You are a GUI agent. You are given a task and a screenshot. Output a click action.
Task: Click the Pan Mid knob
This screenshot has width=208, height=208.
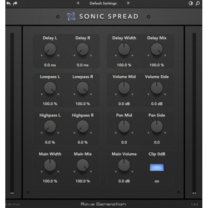(124, 126)
